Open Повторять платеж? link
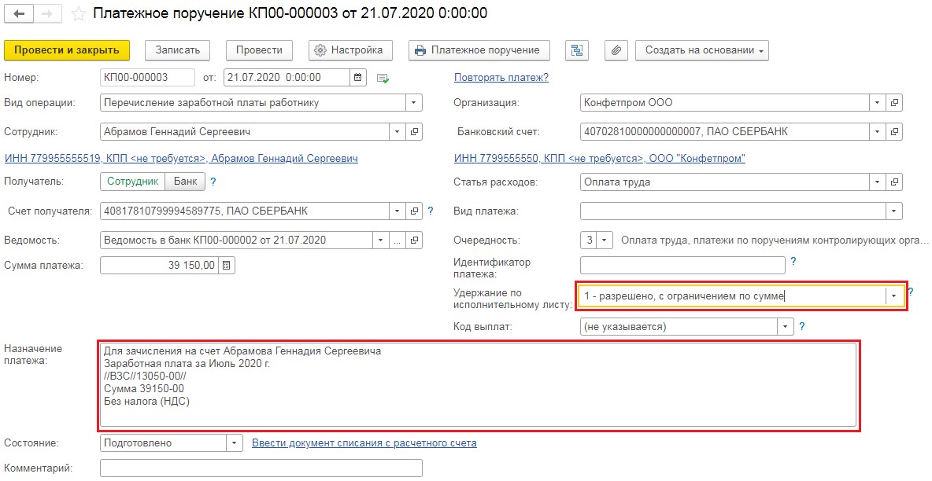This screenshot has height=481, width=932. [x=501, y=77]
